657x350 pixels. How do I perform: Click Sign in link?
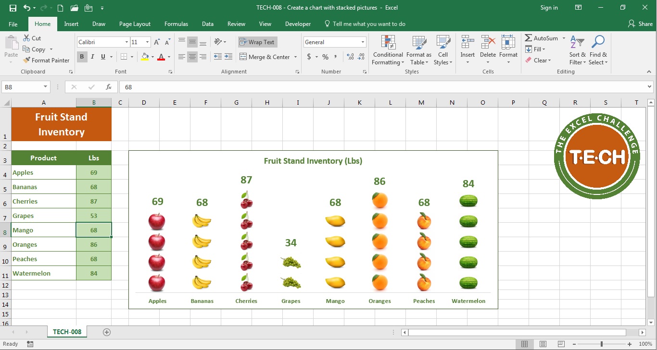(549, 8)
